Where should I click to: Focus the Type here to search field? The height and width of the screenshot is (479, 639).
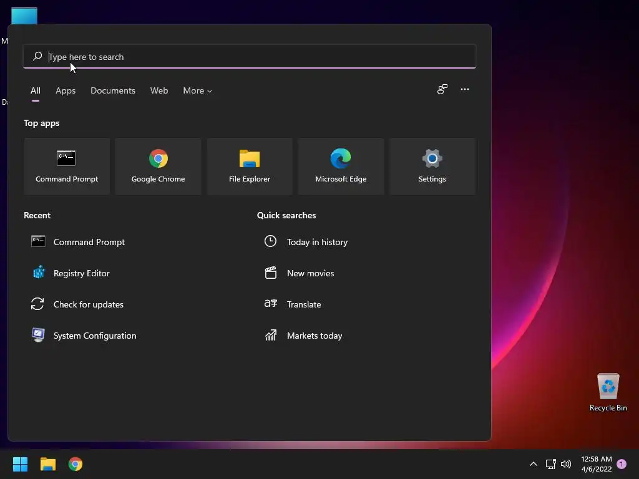[250, 57]
